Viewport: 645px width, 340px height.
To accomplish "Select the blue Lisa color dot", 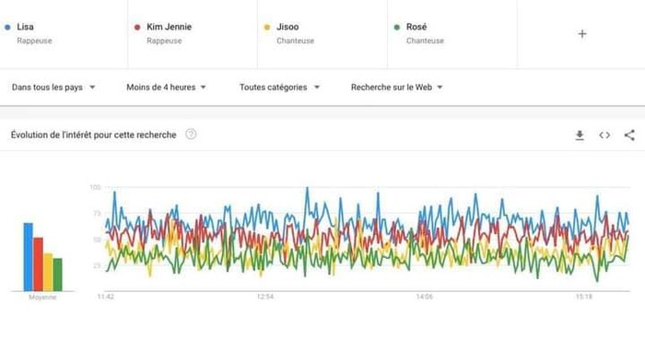I will pos(7,27).
